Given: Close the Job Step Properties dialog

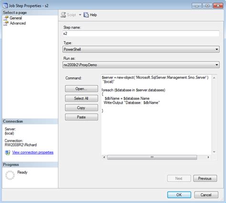Looking at the screenshot, I should tap(218, 6).
